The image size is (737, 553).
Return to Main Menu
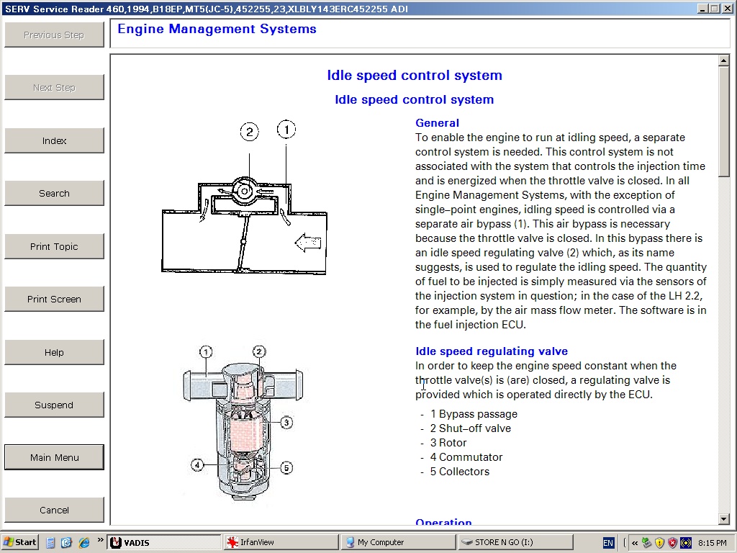(54, 457)
